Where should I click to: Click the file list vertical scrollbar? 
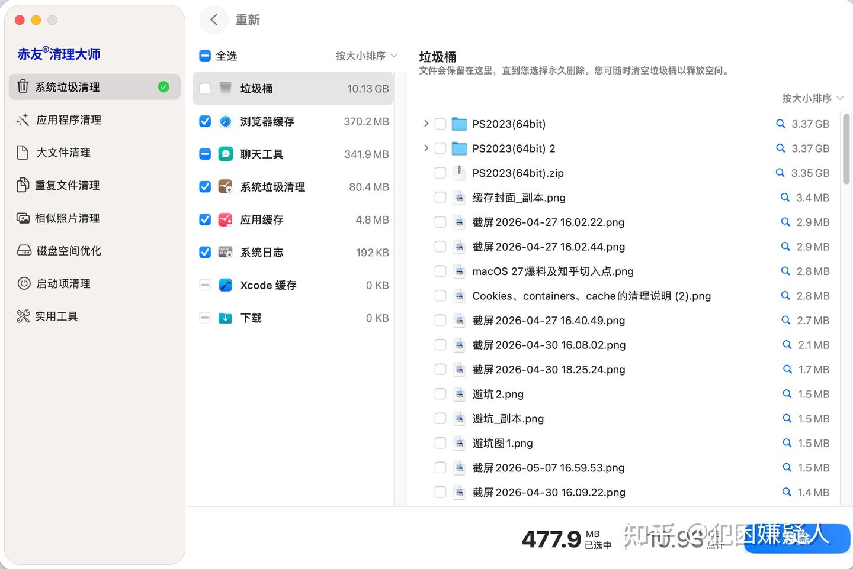coord(846,149)
